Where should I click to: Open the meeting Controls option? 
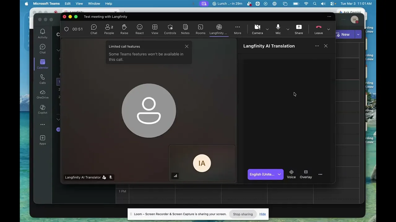click(x=170, y=29)
